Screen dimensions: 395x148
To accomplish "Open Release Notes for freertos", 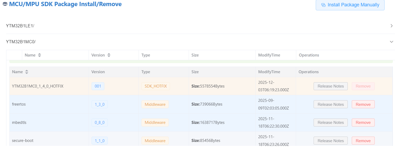I will click(x=331, y=104).
